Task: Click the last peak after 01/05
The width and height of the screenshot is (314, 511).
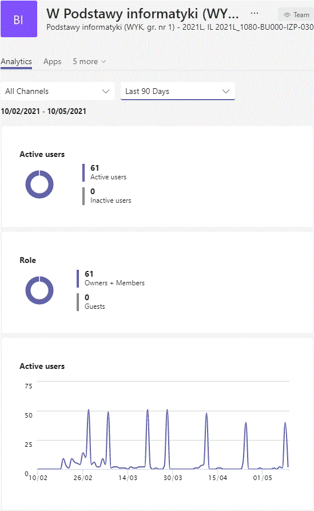Action: click(285, 424)
